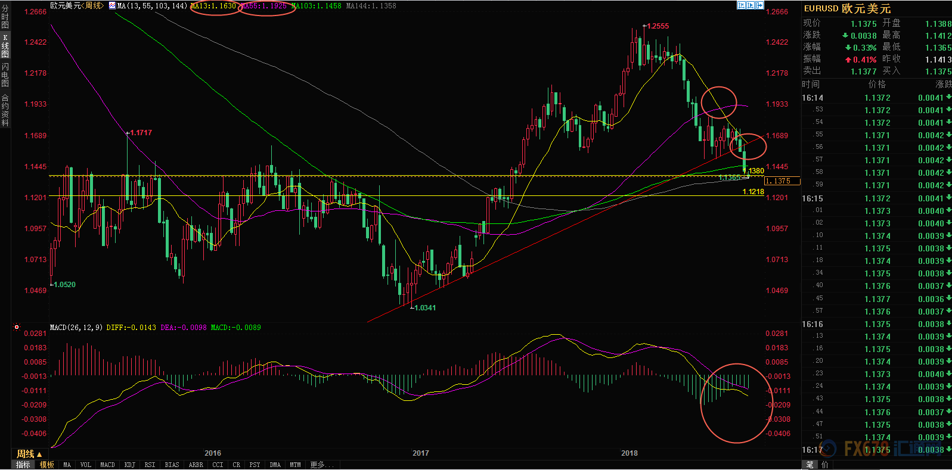Screen dimensions: 952x470
Task: Select the BIAS indicator button
Action: tap(172, 465)
